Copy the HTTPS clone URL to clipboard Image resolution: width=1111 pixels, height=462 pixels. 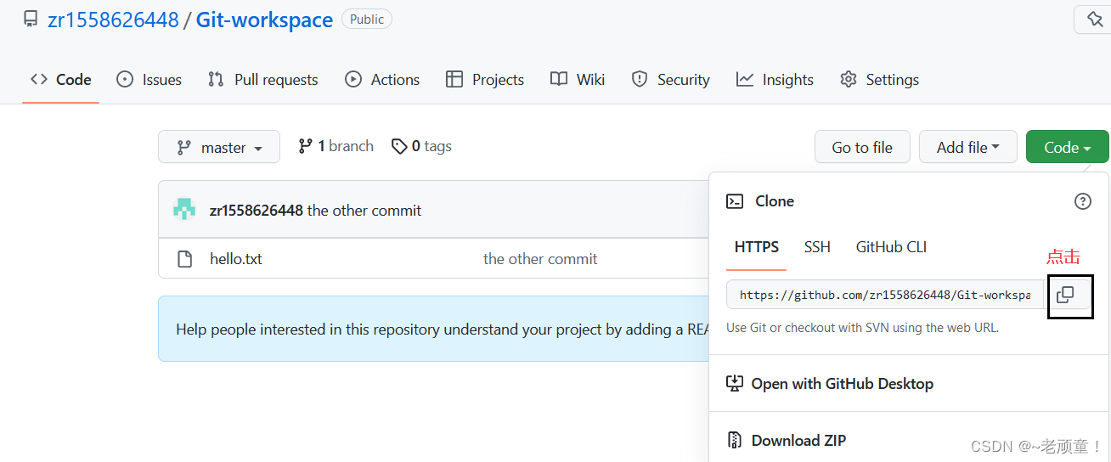pos(1065,295)
